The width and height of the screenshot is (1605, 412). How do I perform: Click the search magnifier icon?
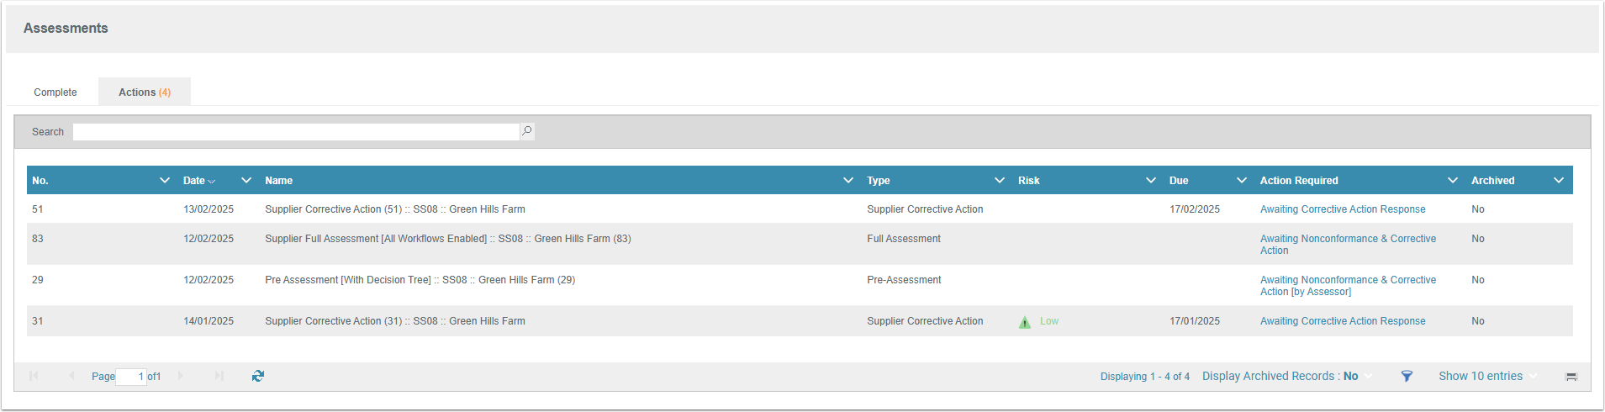coord(527,131)
